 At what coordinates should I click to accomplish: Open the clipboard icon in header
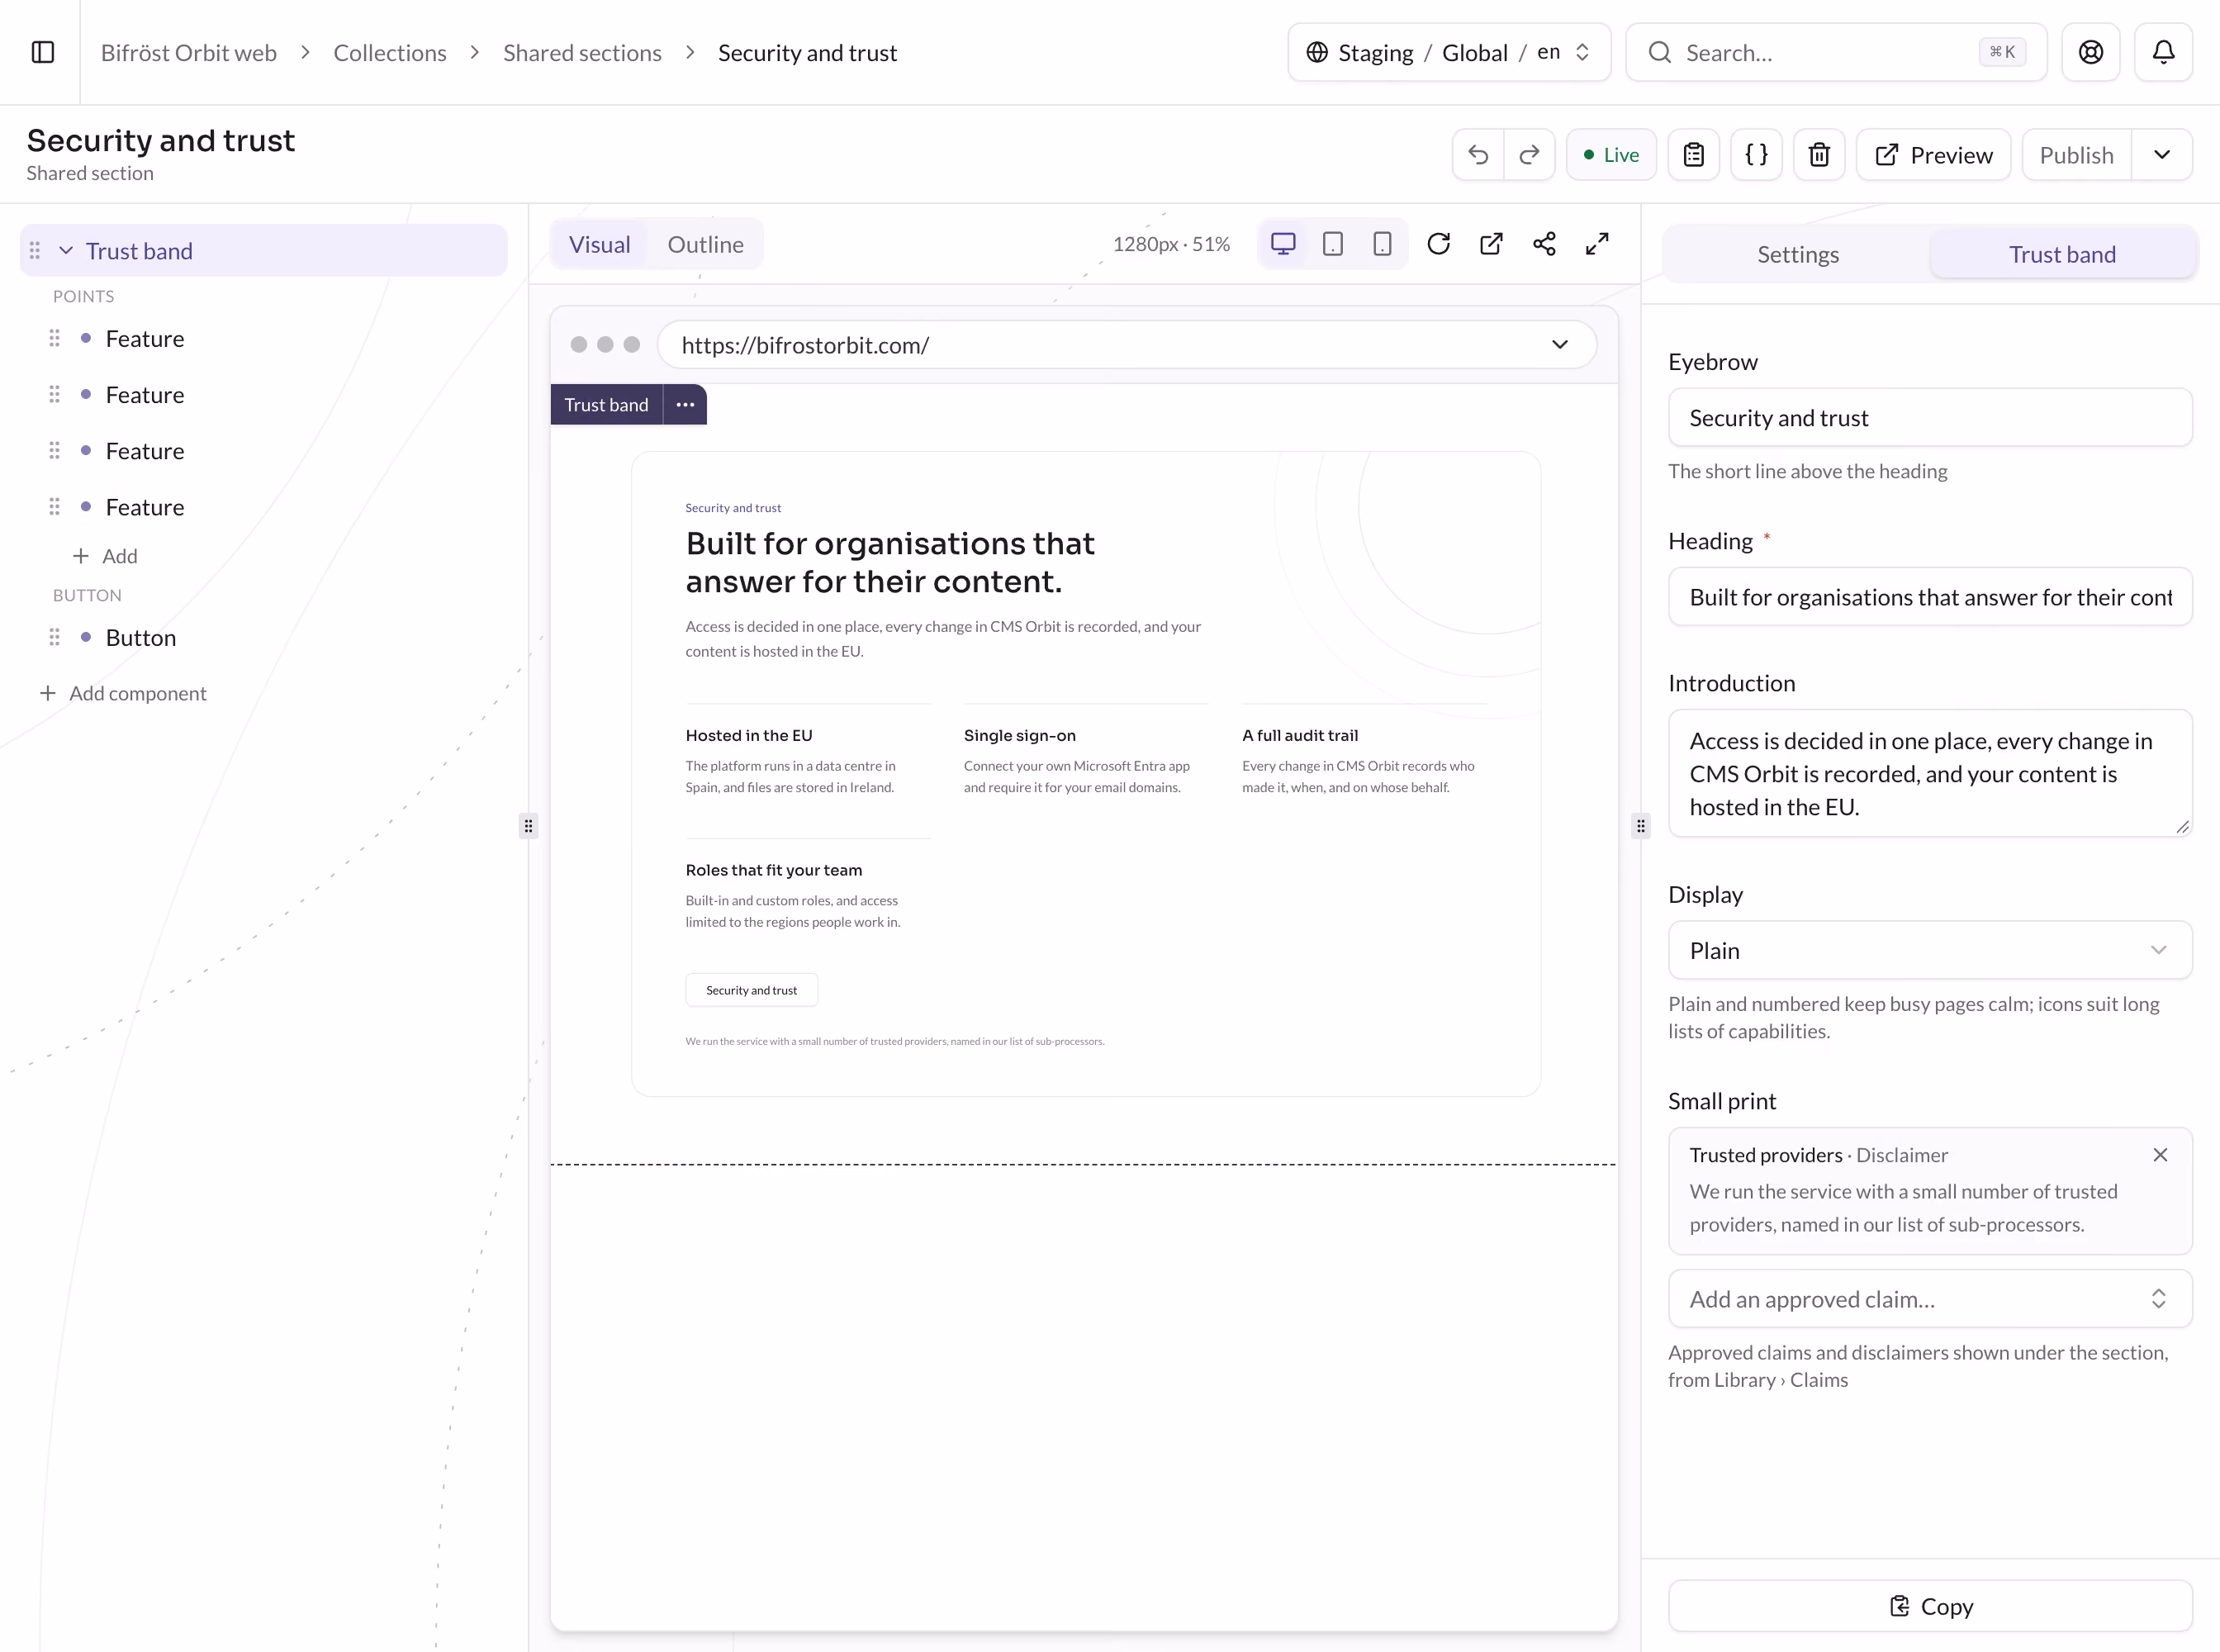[1694, 155]
